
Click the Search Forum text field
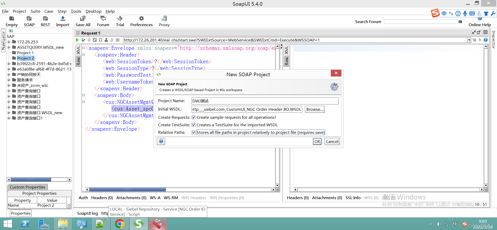tap(421, 22)
